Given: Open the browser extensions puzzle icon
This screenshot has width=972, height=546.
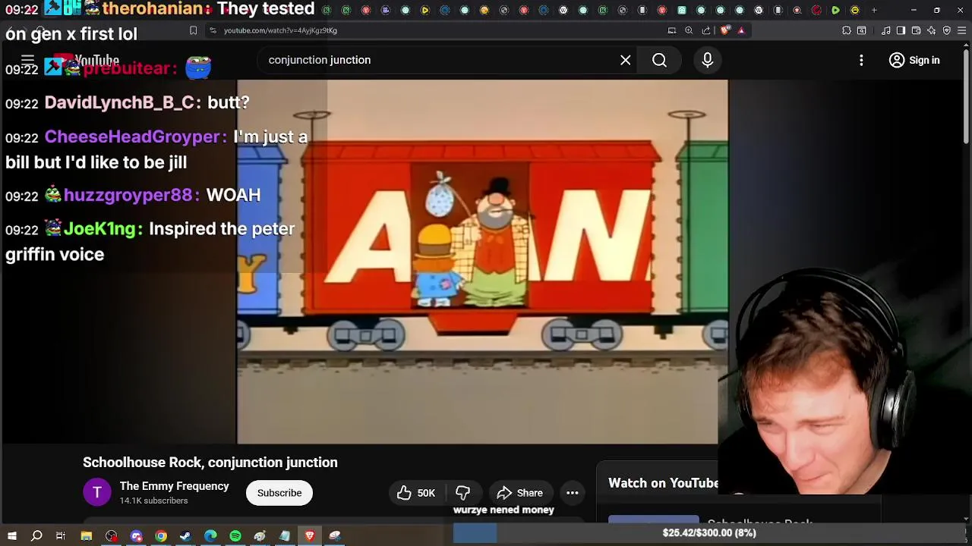Looking at the screenshot, I should pos(847,30).
